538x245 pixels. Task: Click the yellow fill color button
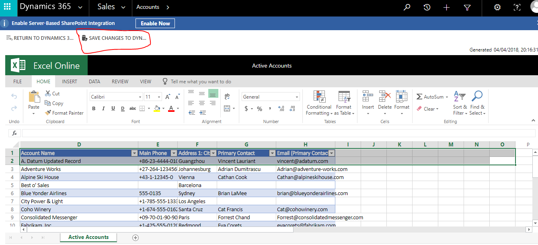click(x=157, y=109)
